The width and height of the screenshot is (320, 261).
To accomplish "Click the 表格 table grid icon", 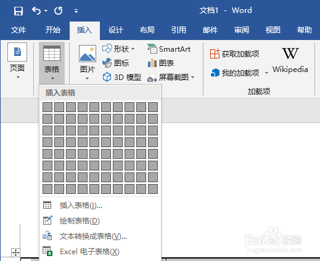I will [x=52, y=53].
